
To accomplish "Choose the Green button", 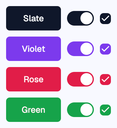I will click(x=34, y=110).
